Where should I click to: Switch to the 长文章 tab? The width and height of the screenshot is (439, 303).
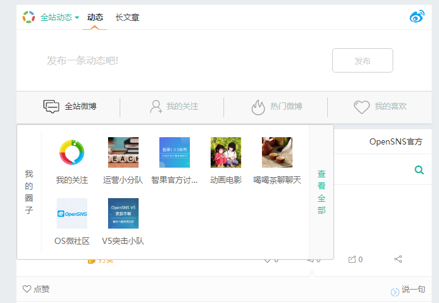pos(127,17)
